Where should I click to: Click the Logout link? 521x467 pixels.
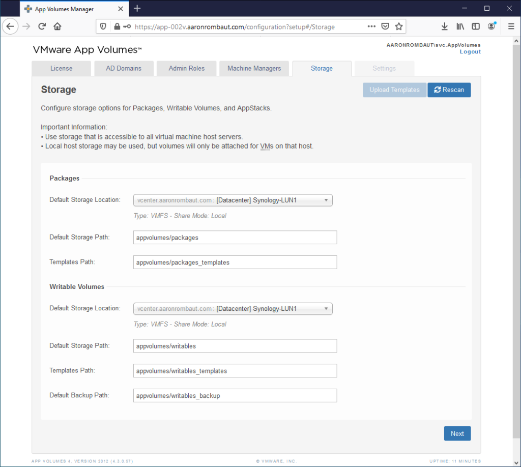coord(470,52)
